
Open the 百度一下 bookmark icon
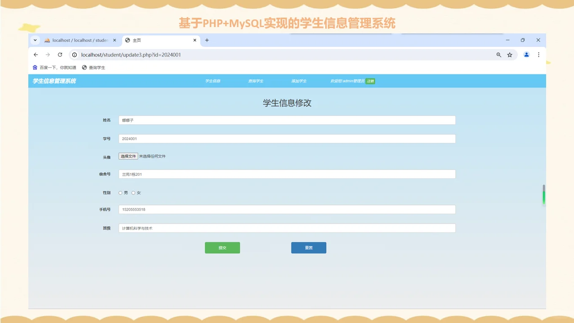(35, 67)
